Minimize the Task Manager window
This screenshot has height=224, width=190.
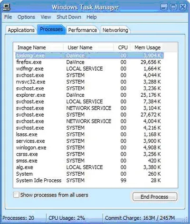pyautogui.click(x=164, y=7)
